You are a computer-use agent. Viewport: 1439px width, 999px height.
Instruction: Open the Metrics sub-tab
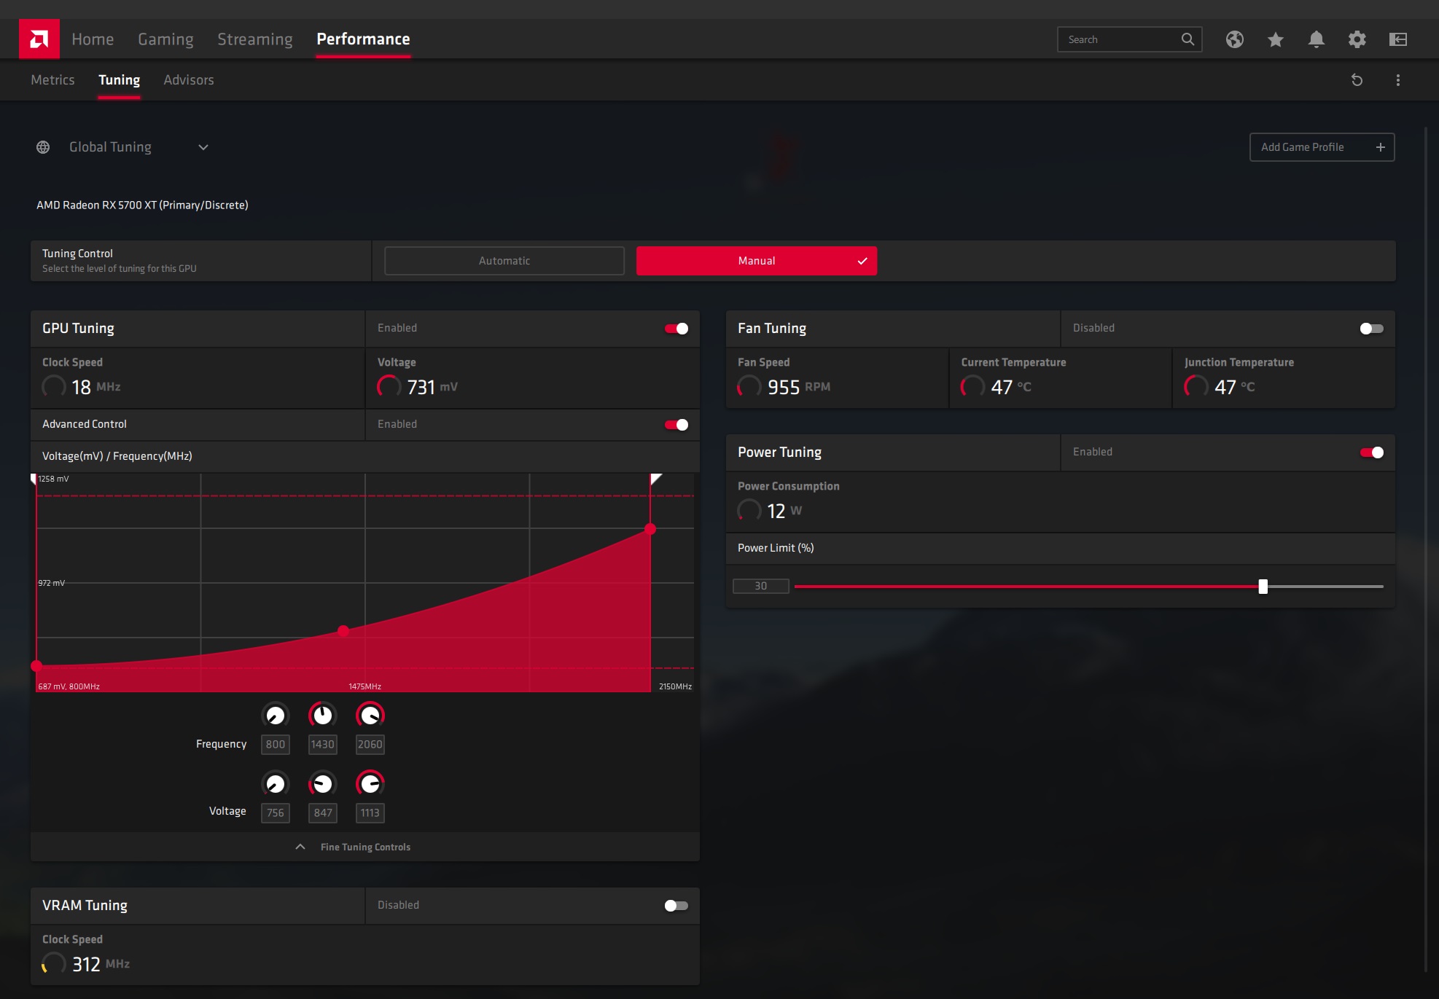click(x=52, y=80)
